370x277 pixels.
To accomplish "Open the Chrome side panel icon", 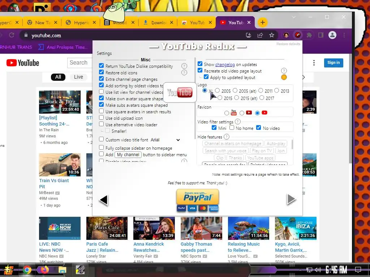I will [321, 35].
